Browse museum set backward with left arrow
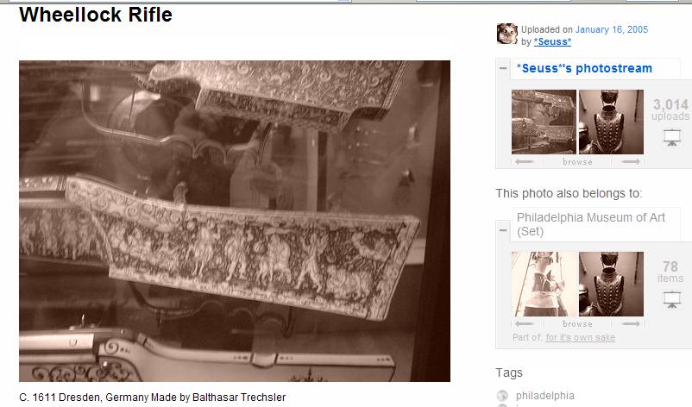 pos(525,323)
